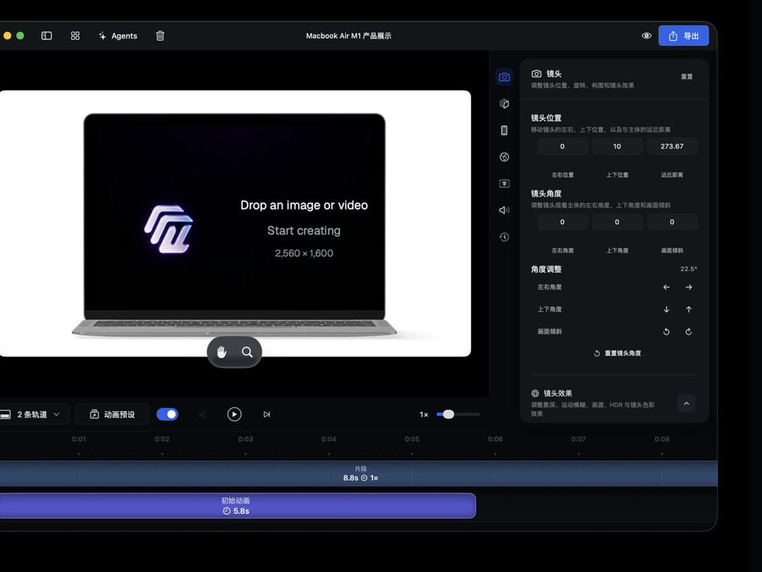The image size is (762, 572).
Task: Click up arrow for 上下角度
Action: point(688,310)
